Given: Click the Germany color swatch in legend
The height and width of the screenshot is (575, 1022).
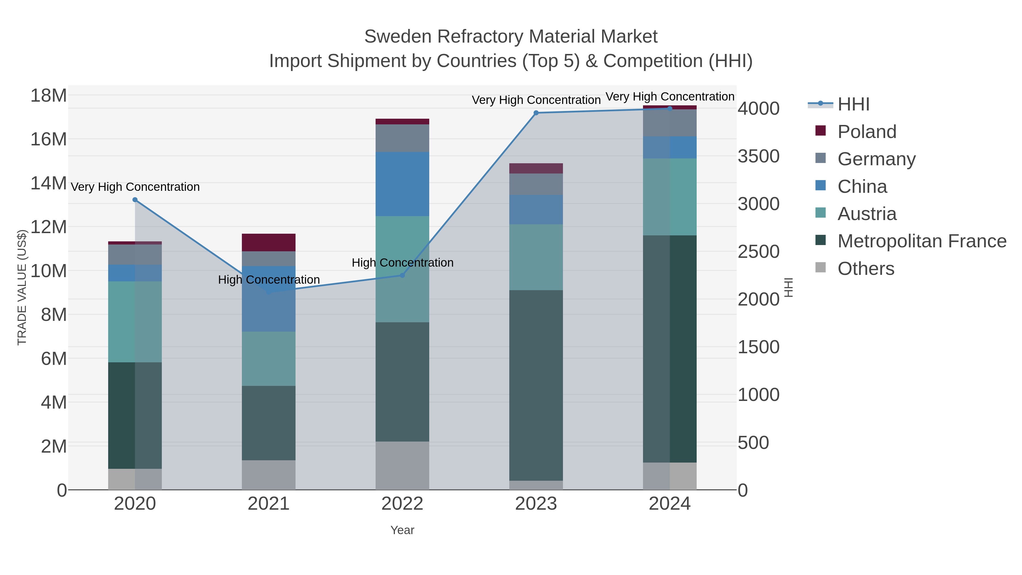Looking at the screenshot, I should 820,158.
